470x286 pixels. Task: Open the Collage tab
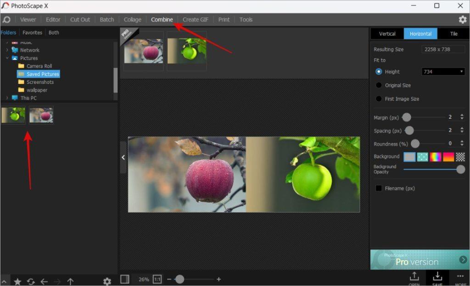click(x=133, y=20)
